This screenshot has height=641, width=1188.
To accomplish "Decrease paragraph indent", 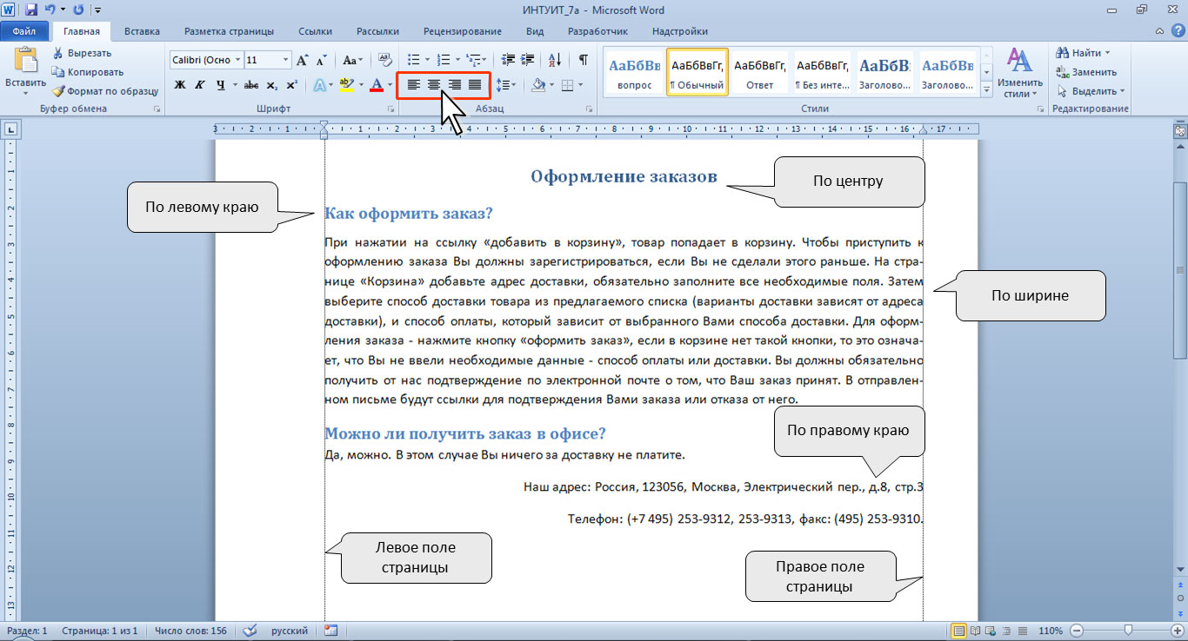I will tap(509, 60).
